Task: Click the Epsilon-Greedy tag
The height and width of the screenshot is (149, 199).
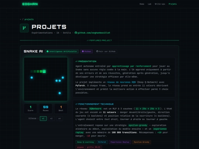Action: click(x=142, y=142)
